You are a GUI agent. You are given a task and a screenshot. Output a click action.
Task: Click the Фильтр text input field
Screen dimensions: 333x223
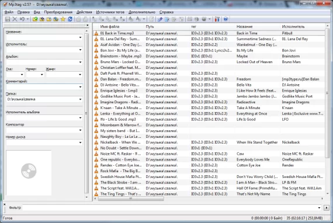[169, 208]
